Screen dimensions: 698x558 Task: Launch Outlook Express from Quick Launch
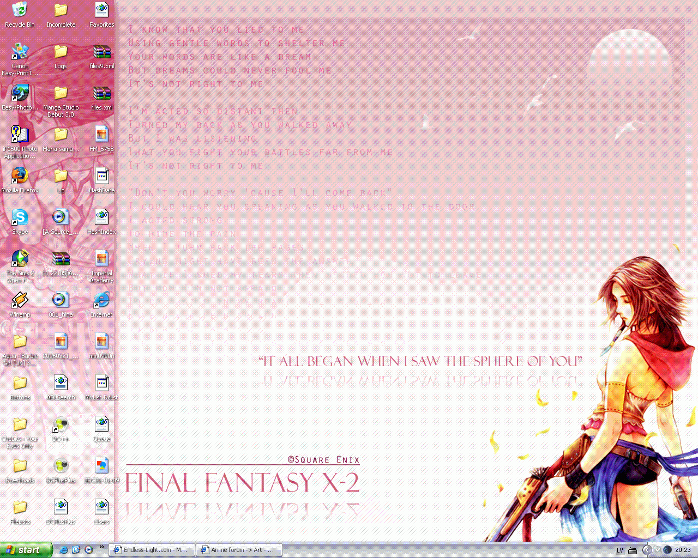click(76, 550)
